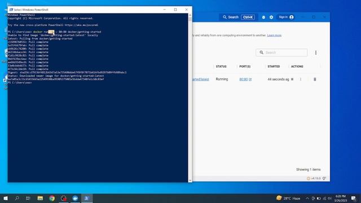Screen dimensions: 361x203
Task: Open network tray icon
Action: coord(324,198)
